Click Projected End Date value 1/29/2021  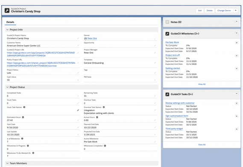[89, 135]
